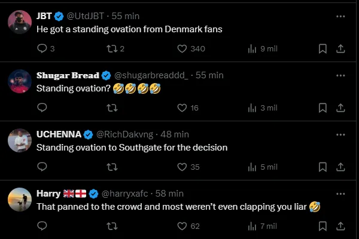This screenshot has width=359, height=239.
Task: Open @harryxafc profile handle link
Action: click(x=127, y=194)
